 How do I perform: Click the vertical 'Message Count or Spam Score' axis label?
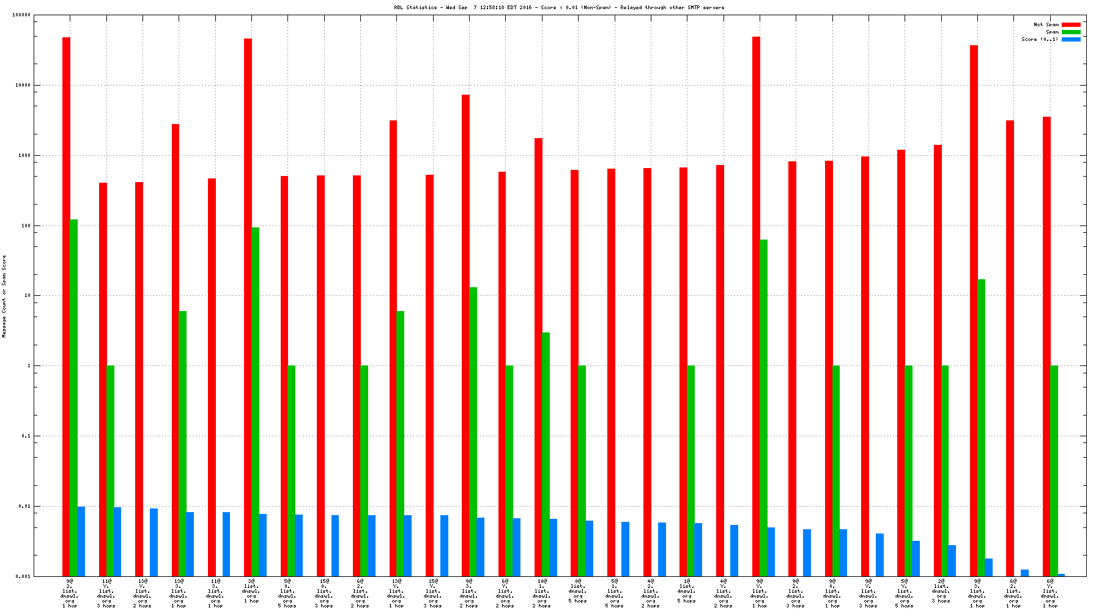(x=4, y=296)
